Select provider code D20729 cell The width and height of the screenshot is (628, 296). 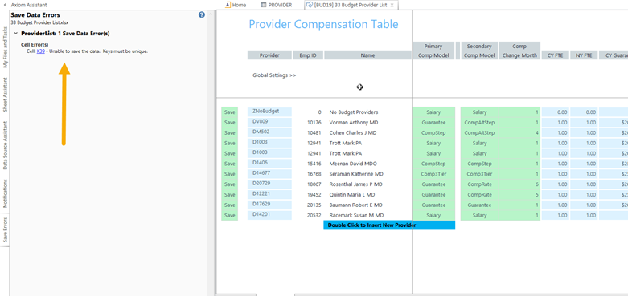click(x=269, y=184)
